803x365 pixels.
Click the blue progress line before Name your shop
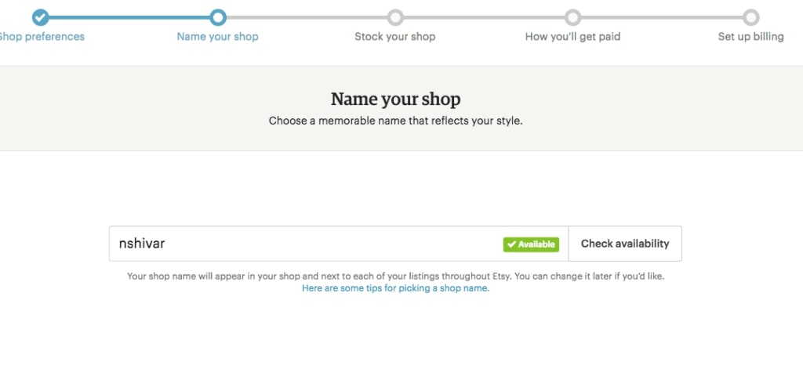click(129, 17)
